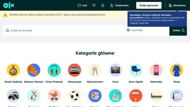190x107 pixels.
Task: Open Elektronika smartphone icon
Action: coord(156,70)
